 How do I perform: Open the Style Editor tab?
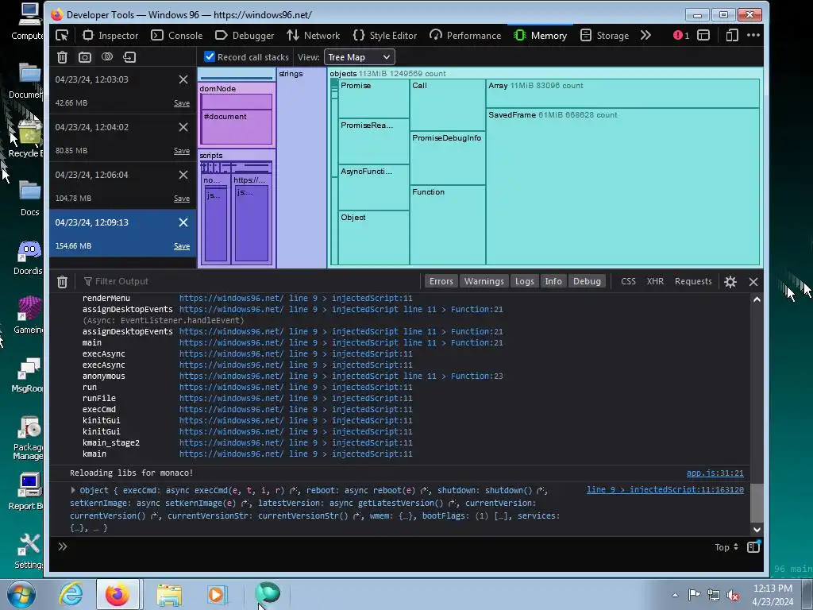point(385,35)
